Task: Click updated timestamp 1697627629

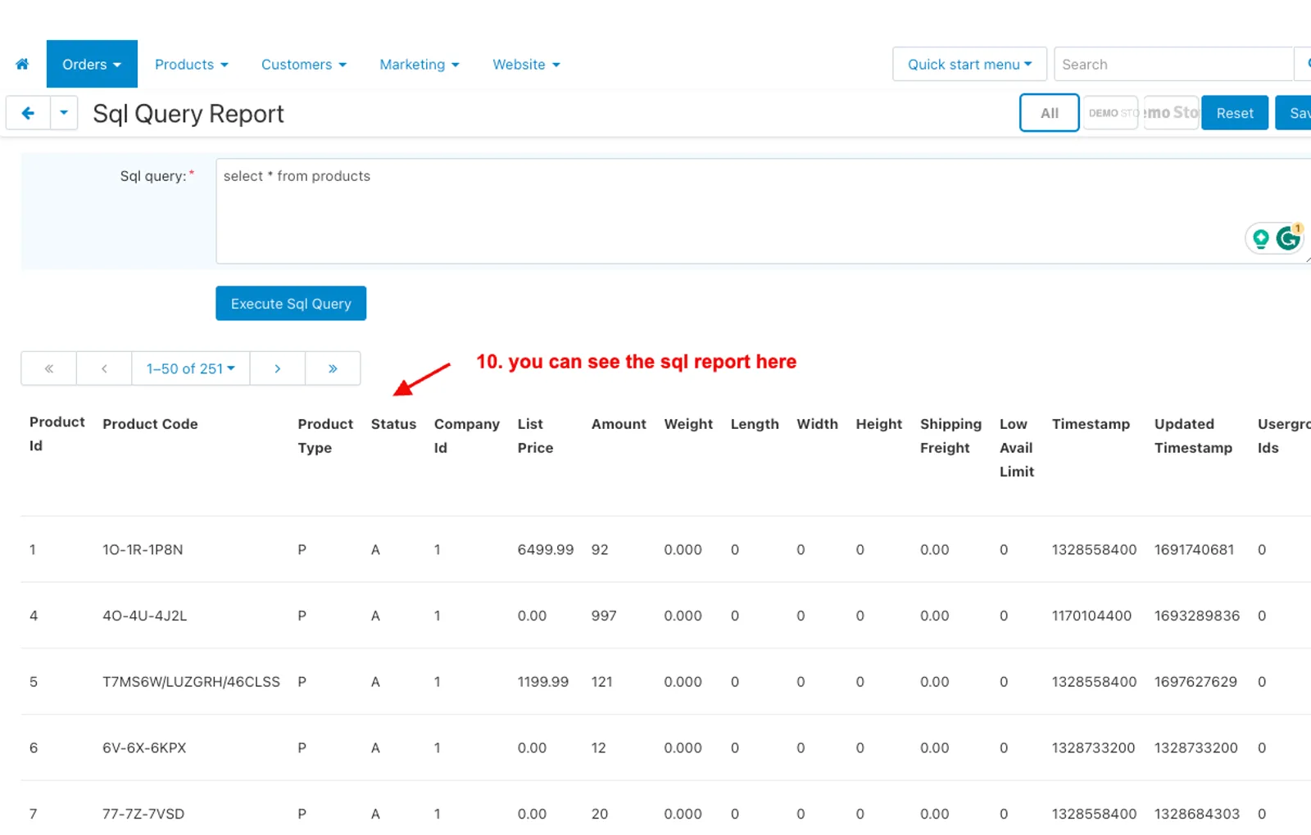Action: [x=1195, y=682]
